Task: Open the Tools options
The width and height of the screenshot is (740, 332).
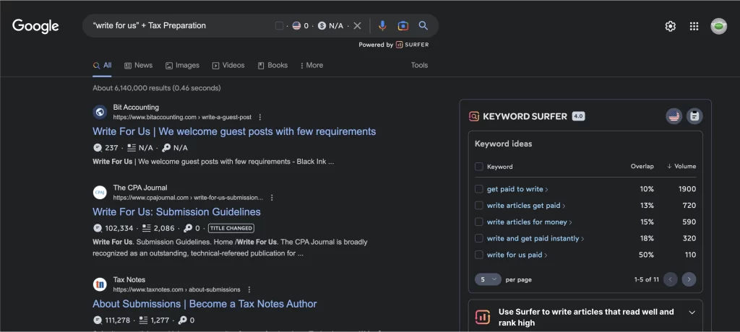Action: (419, 66)
